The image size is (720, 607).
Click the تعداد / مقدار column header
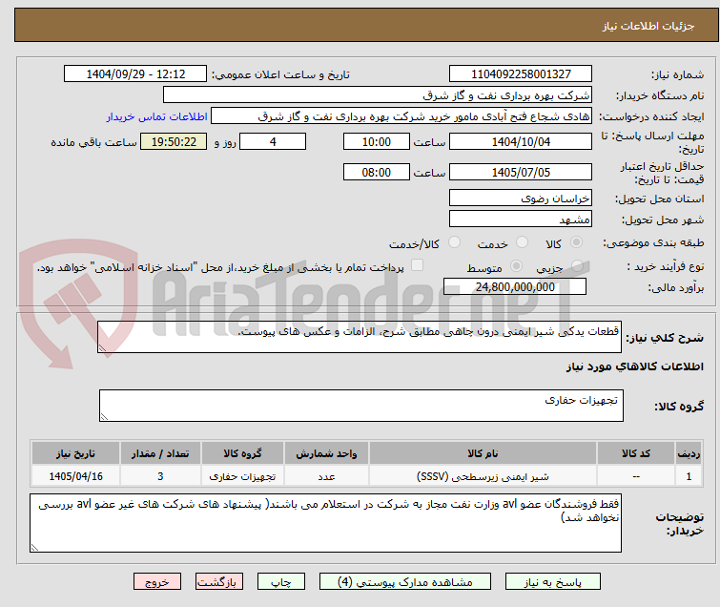(x=160, y=453)
